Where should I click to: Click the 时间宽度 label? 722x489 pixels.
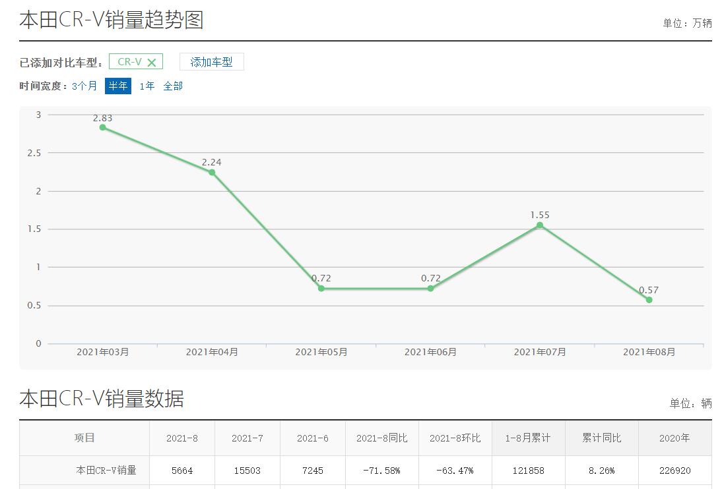point(44,86)
